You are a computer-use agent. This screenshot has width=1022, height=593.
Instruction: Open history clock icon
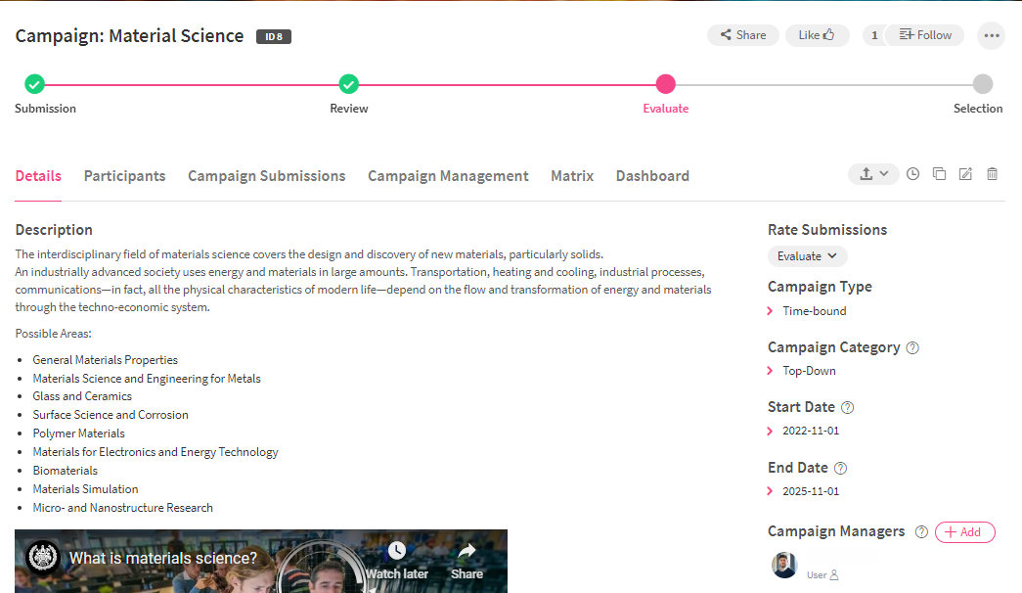913,174
